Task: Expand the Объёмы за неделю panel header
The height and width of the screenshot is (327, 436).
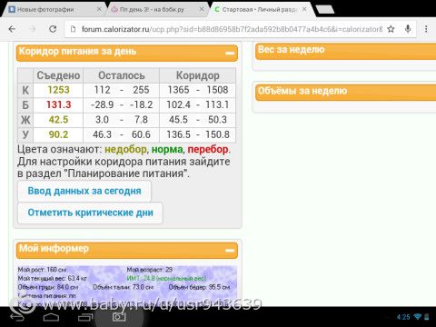Action: (345, 92)
